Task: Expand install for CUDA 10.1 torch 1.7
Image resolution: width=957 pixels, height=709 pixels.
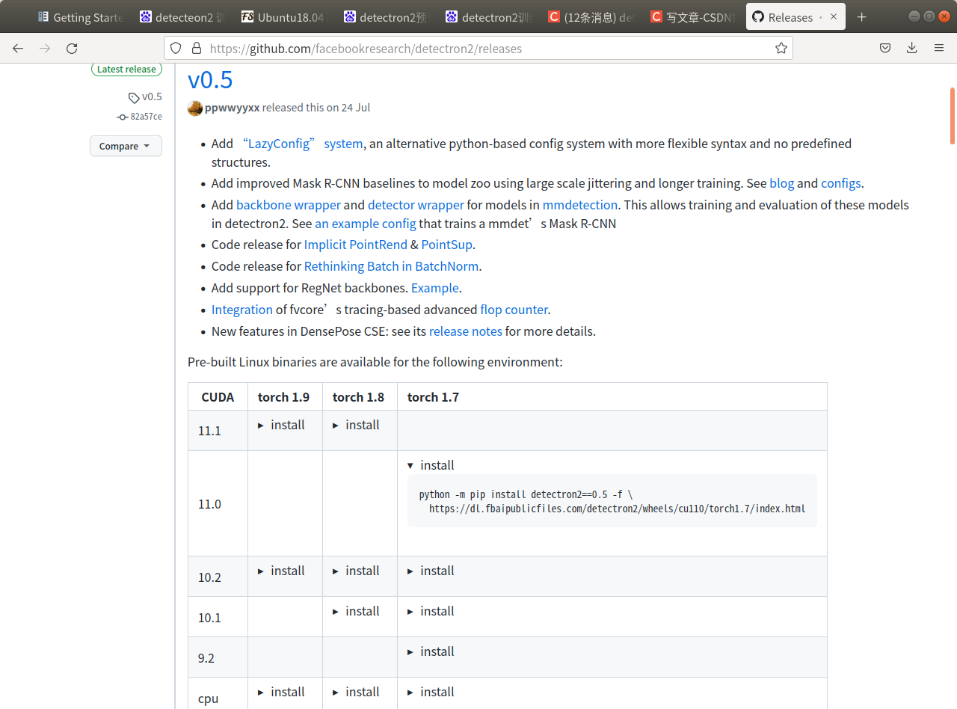Action: coord(431,611)
